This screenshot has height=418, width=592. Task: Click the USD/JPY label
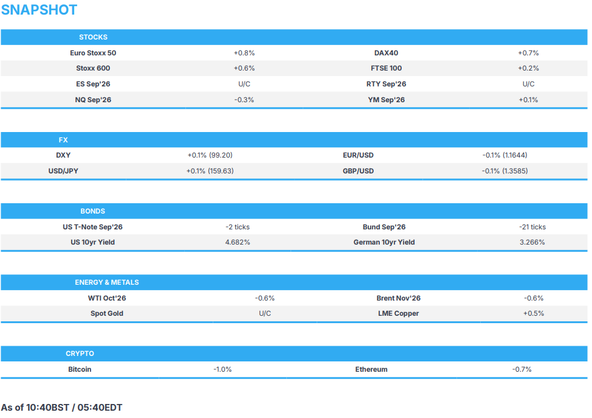point(63,171)
